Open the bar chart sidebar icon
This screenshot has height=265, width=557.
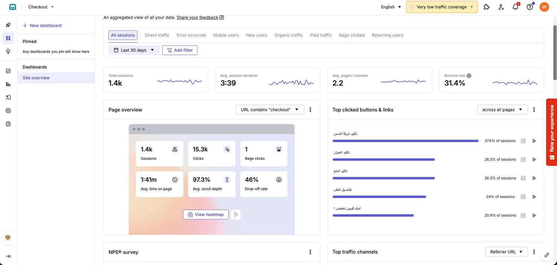pyautogui.click(x=8, y=84)
